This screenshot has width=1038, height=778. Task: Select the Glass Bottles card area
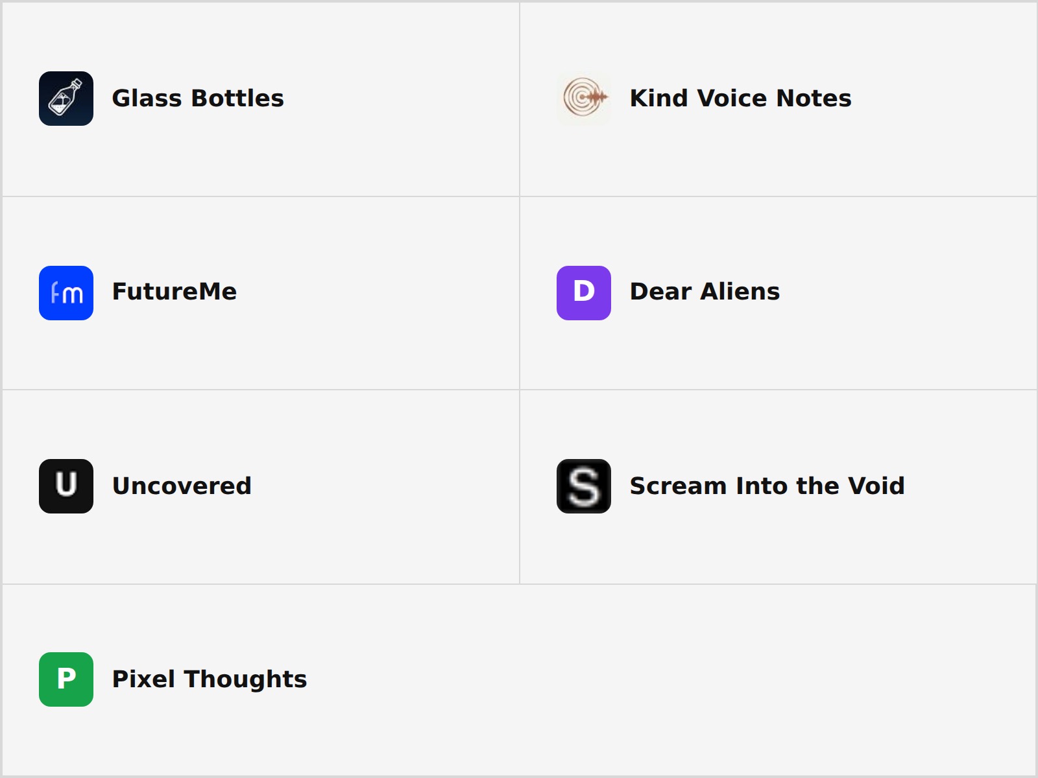point(261,99)
